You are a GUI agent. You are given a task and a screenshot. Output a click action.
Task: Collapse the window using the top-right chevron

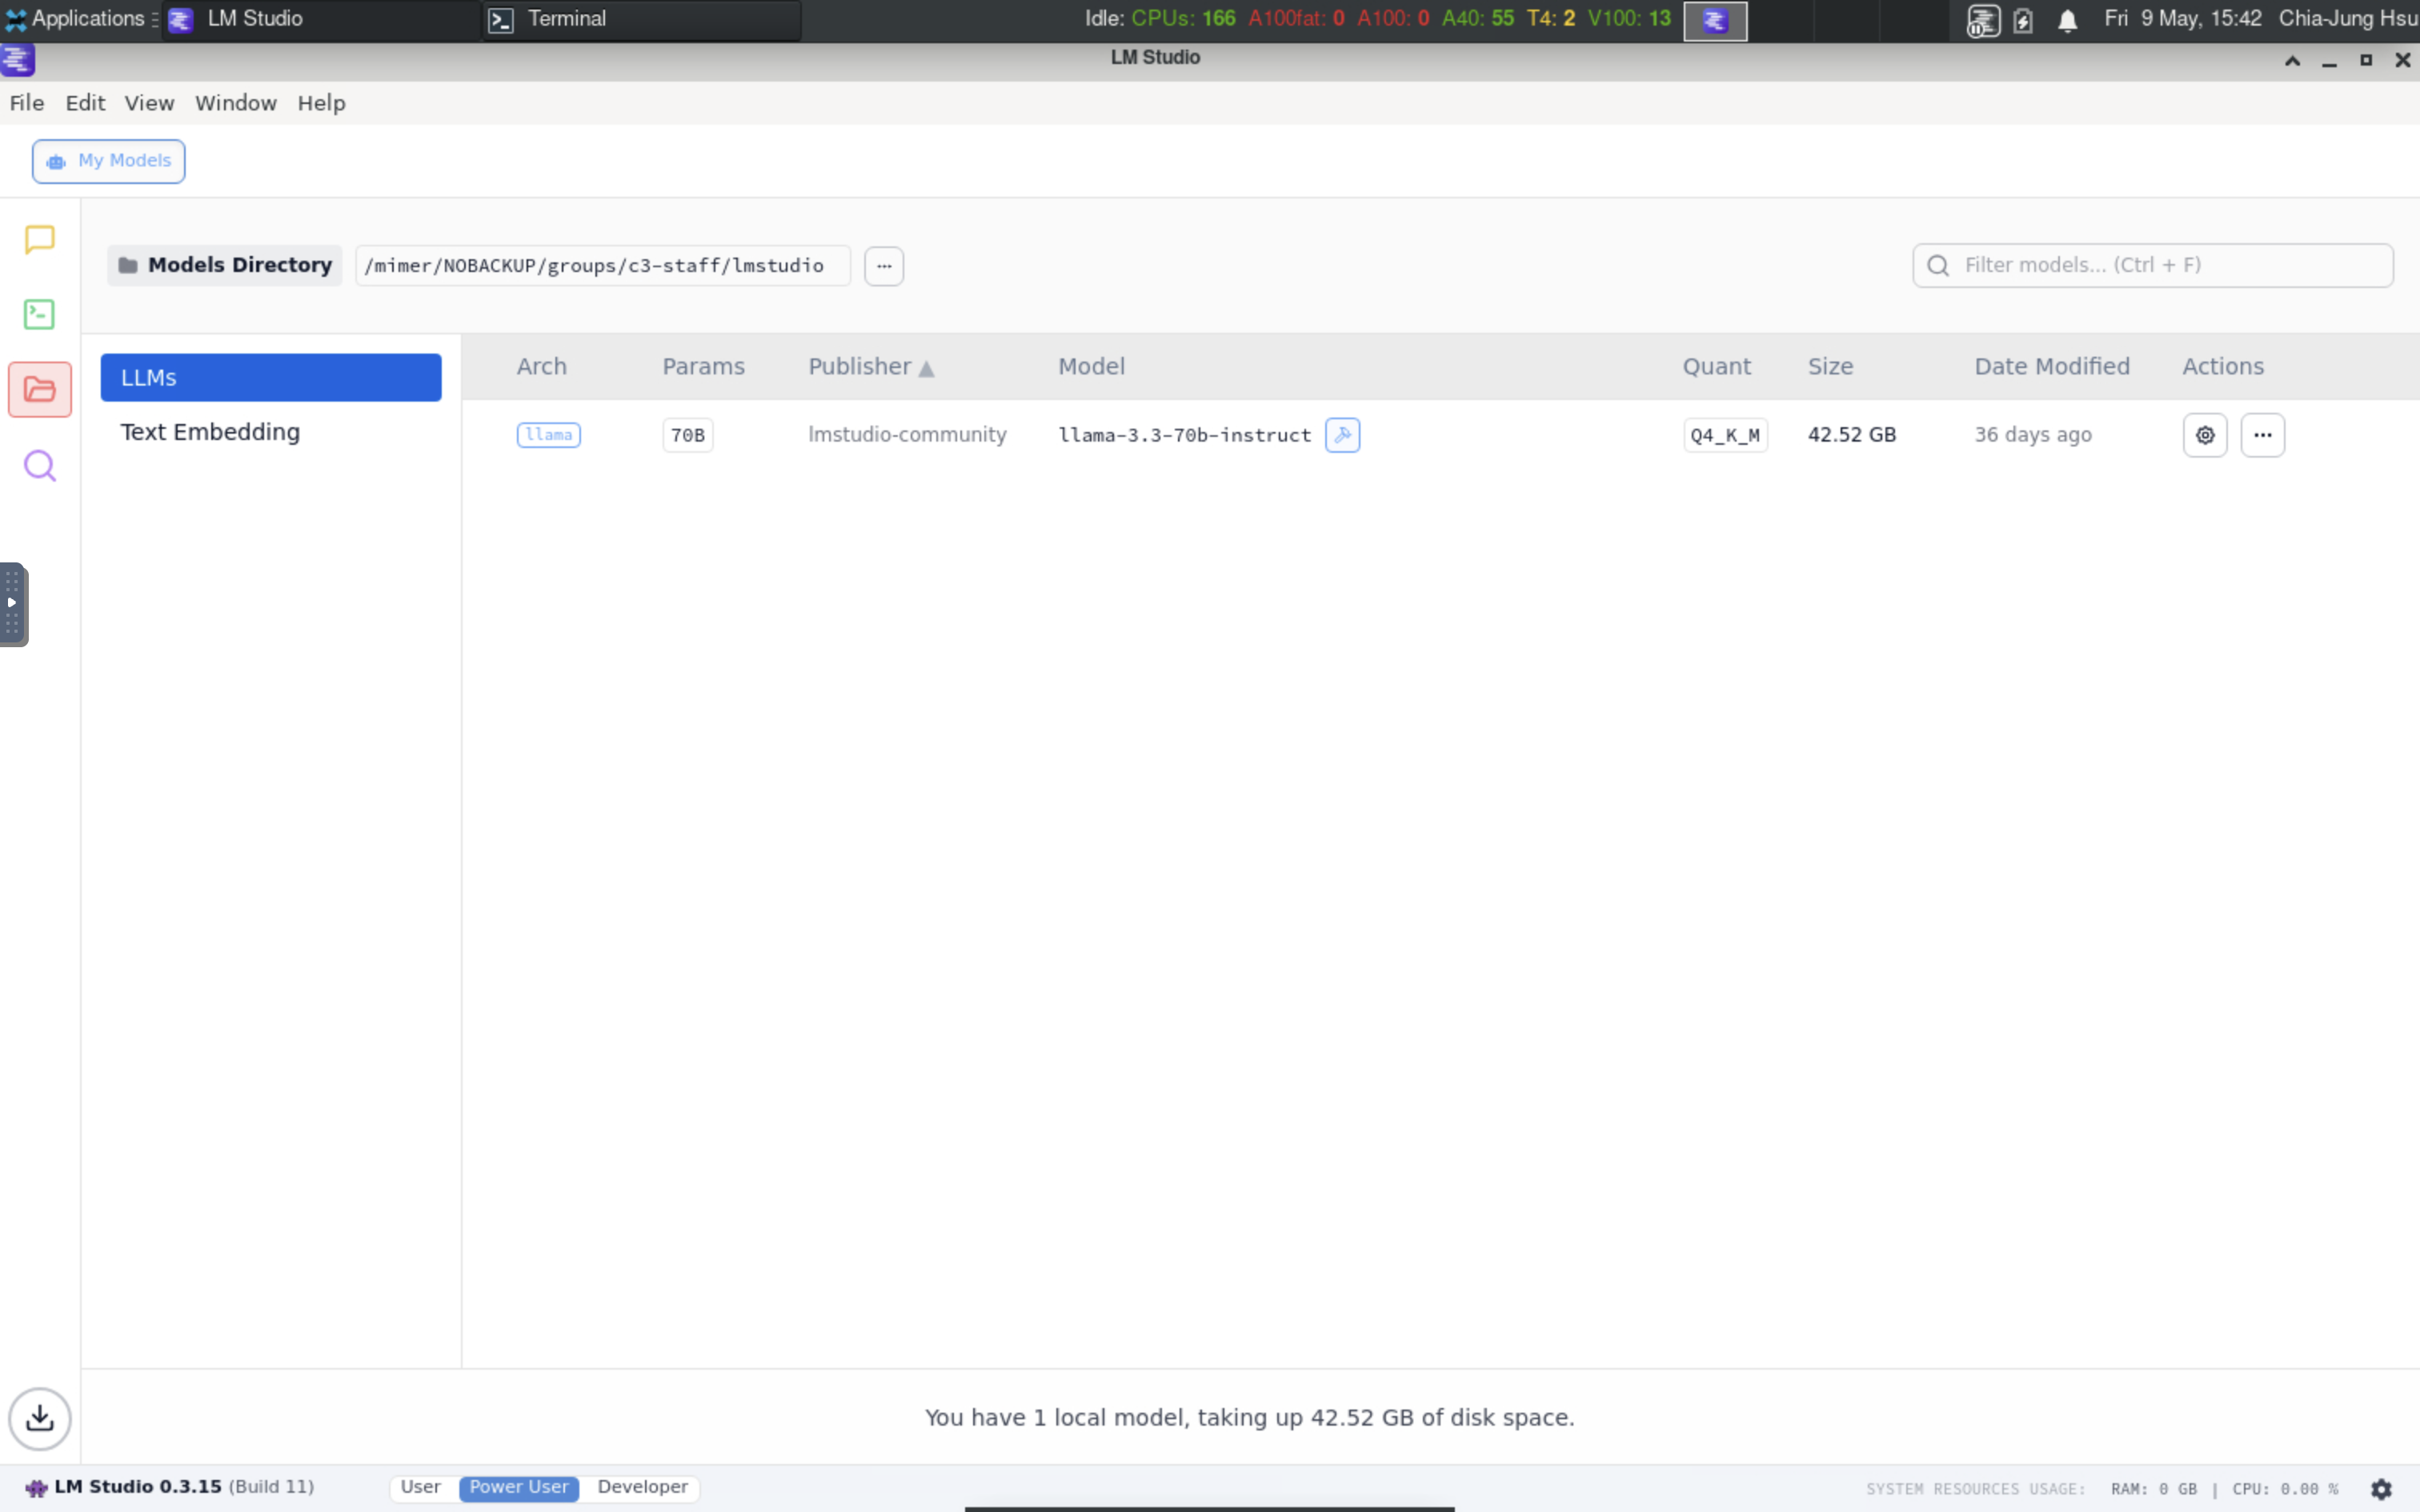tap(2291, 60)
